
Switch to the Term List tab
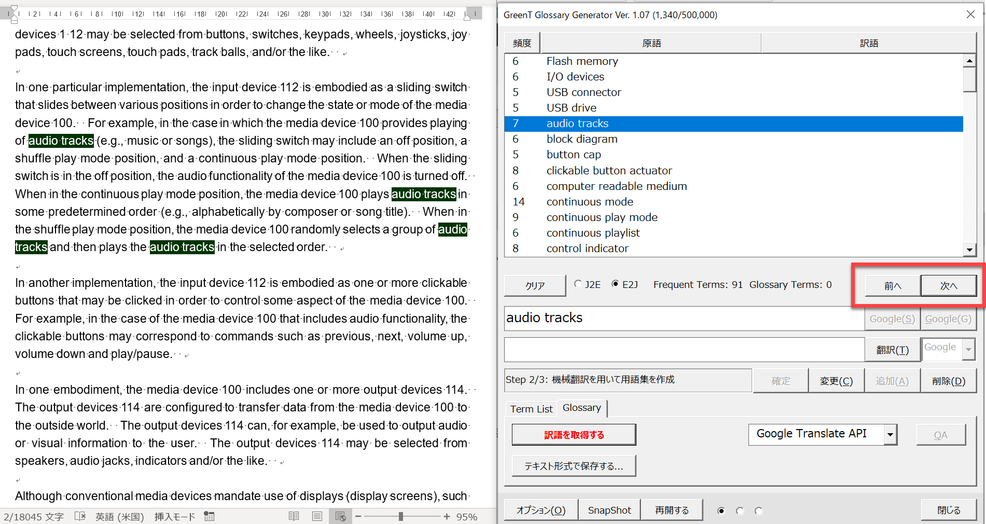(x=531, y=409)
